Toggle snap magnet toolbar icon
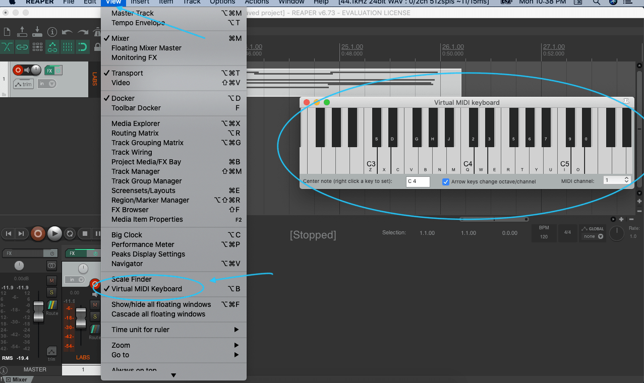644x383 pixels. pos(83,47)
